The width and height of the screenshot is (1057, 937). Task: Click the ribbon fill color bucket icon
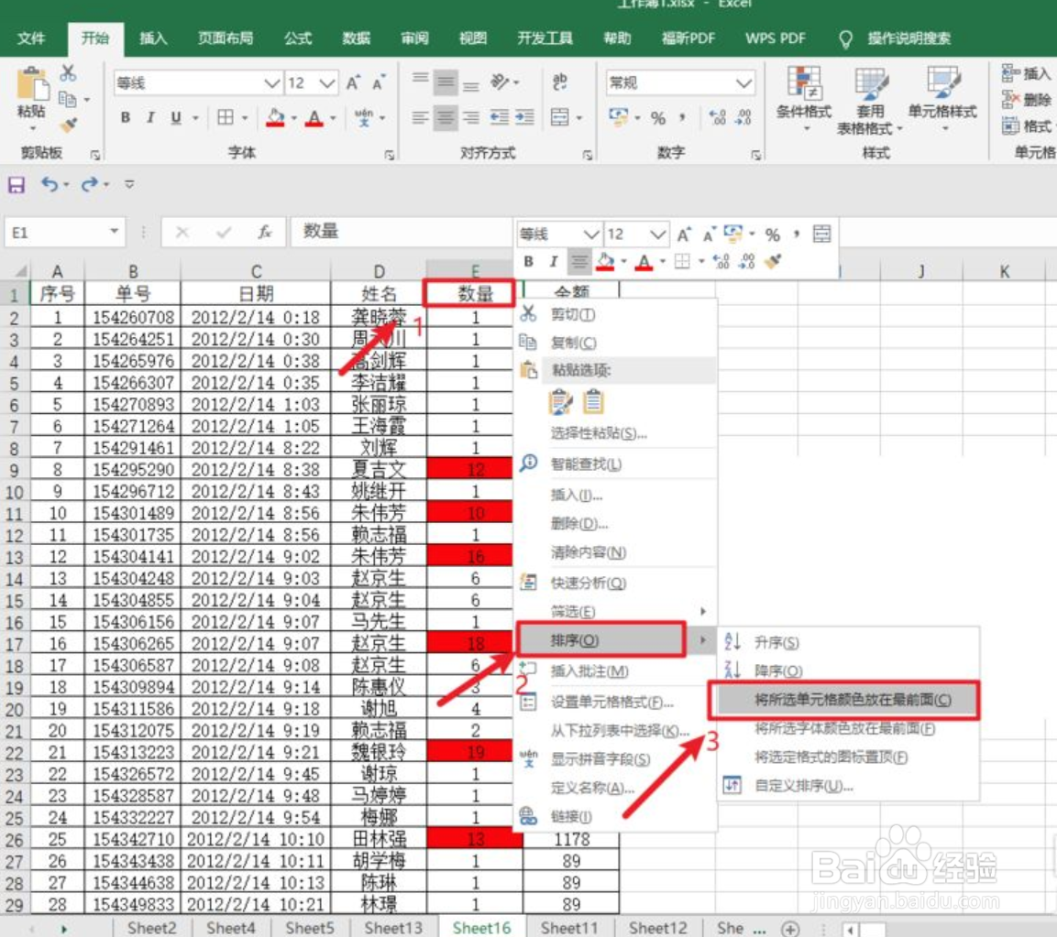point(275,118)
